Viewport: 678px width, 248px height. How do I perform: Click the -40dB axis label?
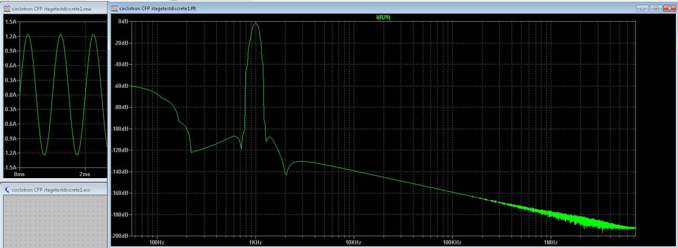click(121, 64)
